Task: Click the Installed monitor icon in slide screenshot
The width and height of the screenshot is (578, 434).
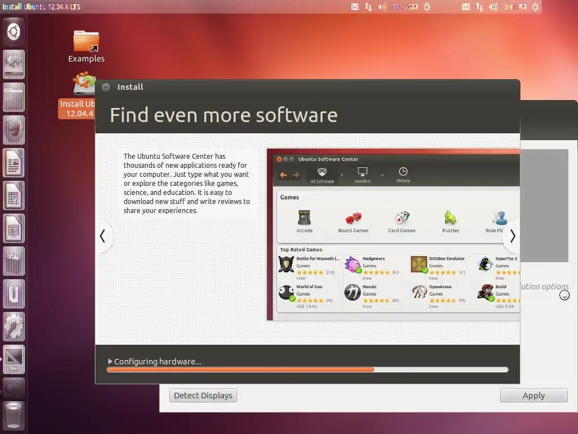Action: point(362,175)
